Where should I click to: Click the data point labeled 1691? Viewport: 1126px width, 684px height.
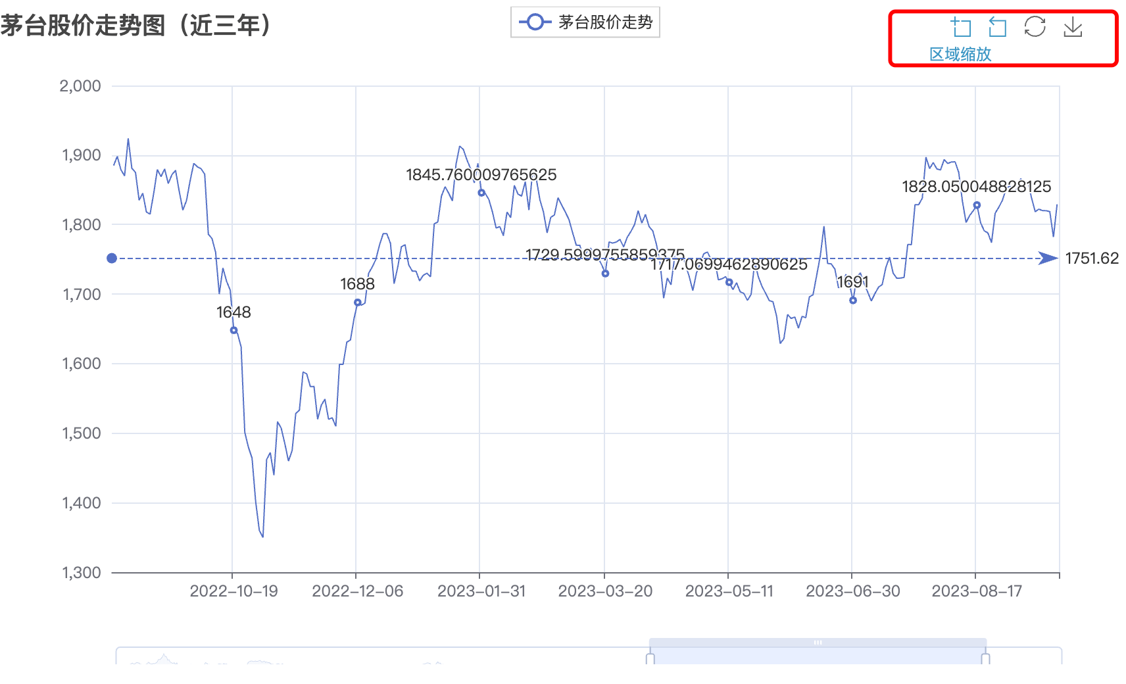pyautogui.click(x=853, y=301)
